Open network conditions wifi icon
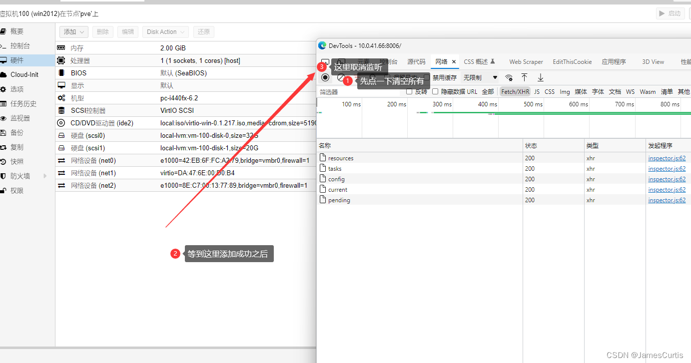The height and width of the screenshot is (363, 691). [509, 77]
